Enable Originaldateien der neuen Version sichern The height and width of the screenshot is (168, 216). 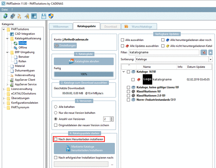pos(56,125)
